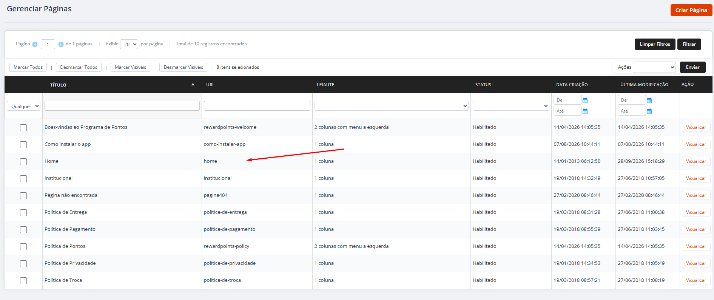Click Desmarcar Visíveis link

click(184, 67)
